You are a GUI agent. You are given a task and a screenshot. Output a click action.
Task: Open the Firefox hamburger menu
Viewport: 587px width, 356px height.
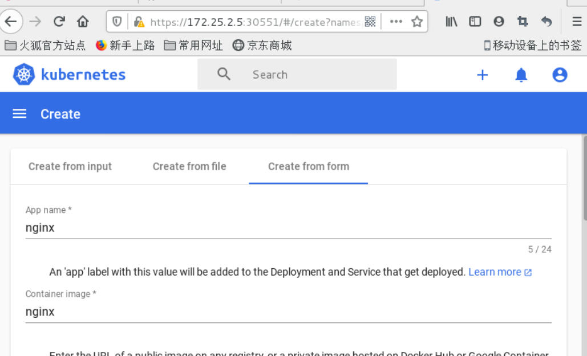coord(577,22)
